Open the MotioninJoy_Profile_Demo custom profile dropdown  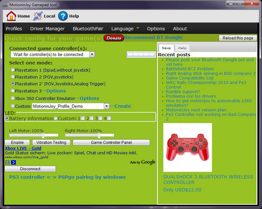[106, 106]
